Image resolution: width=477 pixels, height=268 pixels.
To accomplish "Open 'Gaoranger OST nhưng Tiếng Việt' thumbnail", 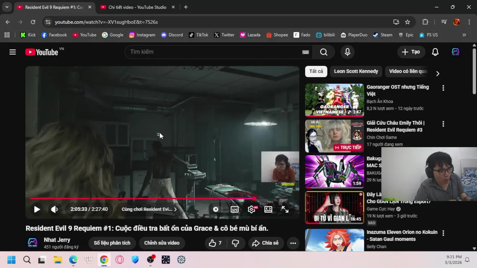I will 334,100.
